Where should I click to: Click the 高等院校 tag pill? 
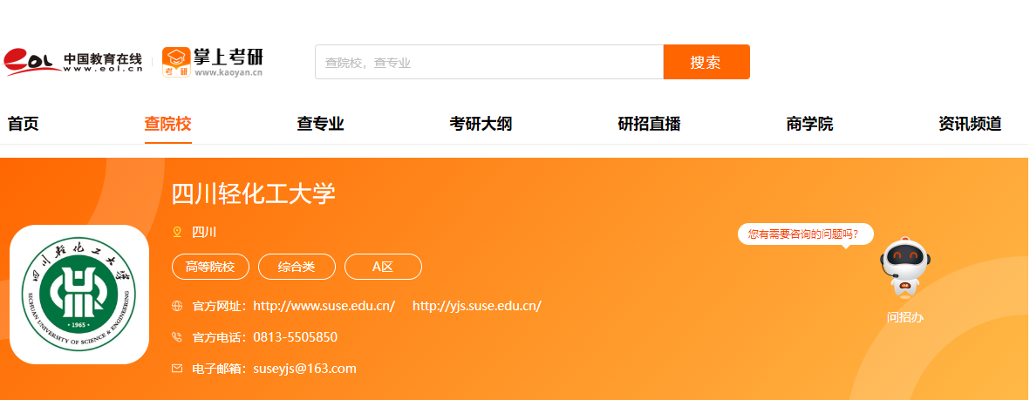click(210, 267)
